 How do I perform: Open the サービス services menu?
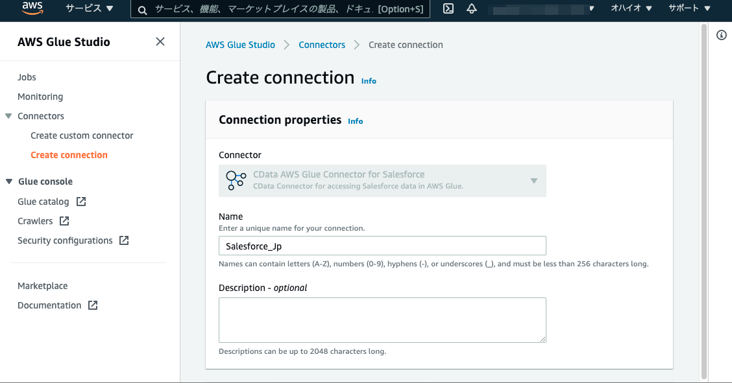90,8
